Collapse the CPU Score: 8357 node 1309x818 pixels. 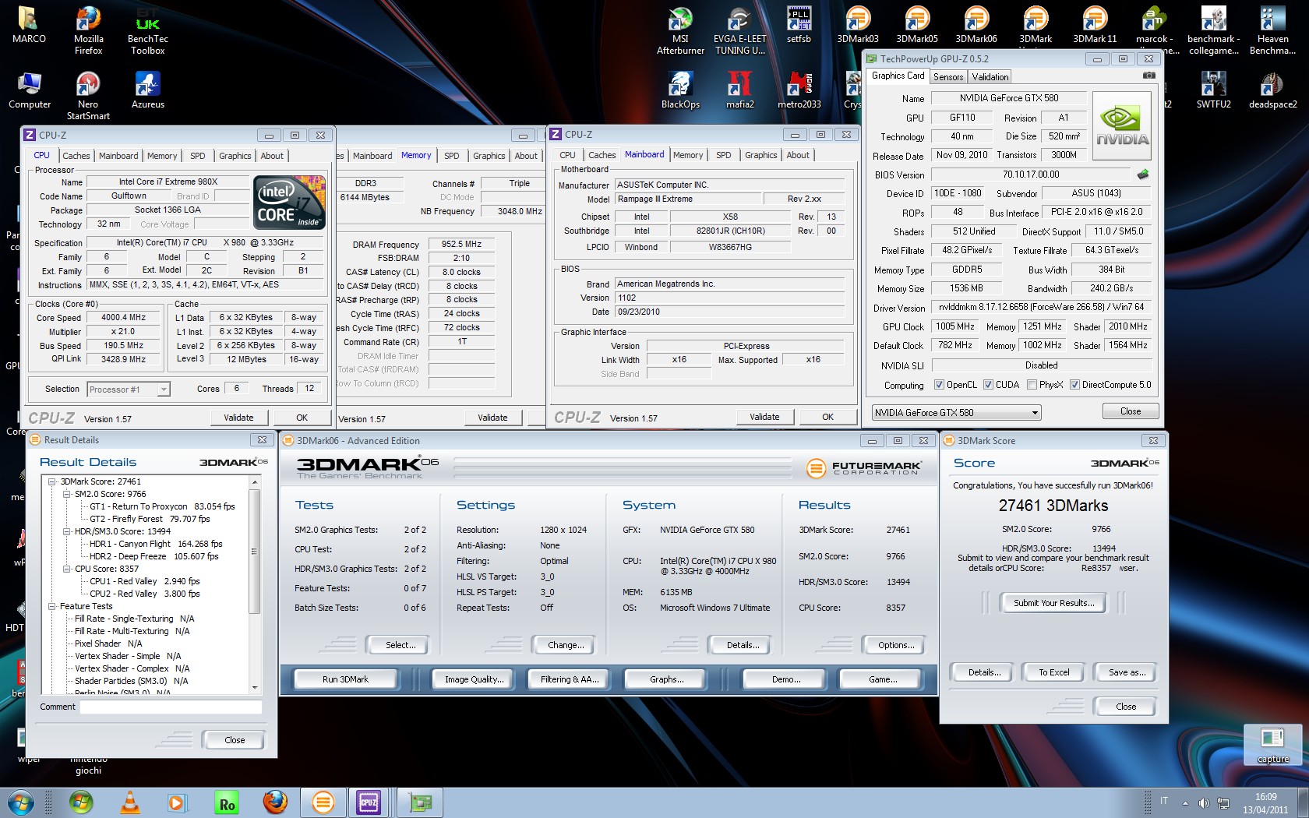[x=67, y=569]
